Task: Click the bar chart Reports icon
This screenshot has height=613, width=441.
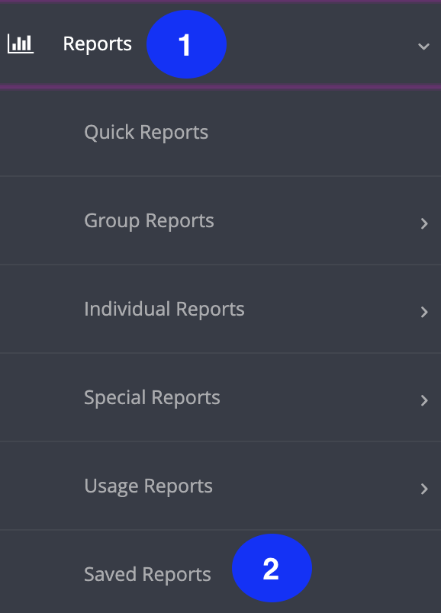Action: pyautogui.click(x=21, y=43)
